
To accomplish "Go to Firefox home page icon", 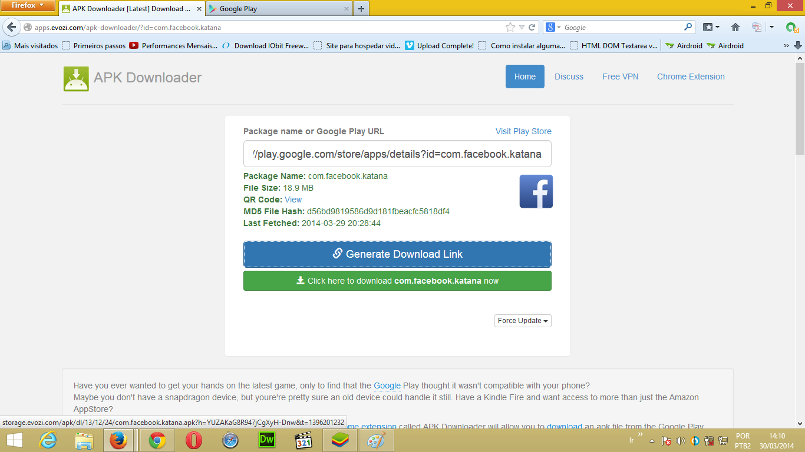I will point(735,27).
